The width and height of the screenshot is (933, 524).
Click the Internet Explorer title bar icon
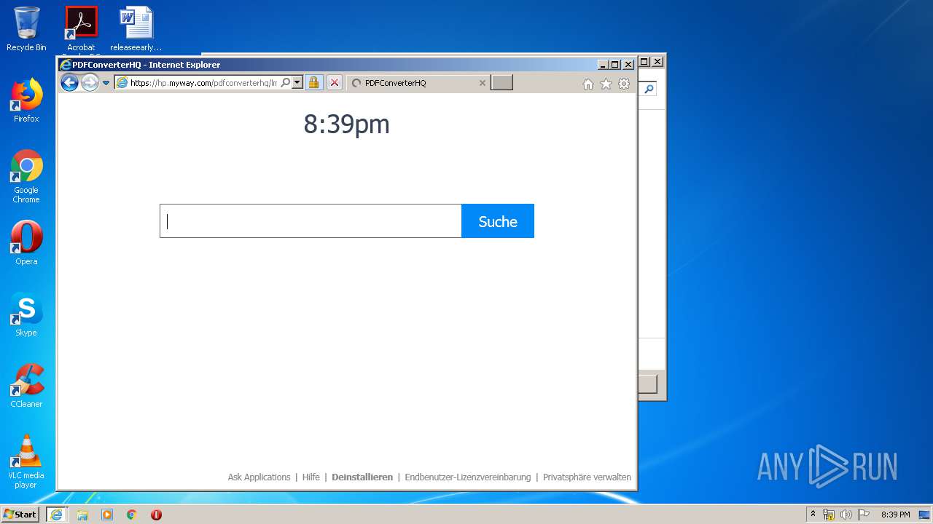tap(66, 65)
